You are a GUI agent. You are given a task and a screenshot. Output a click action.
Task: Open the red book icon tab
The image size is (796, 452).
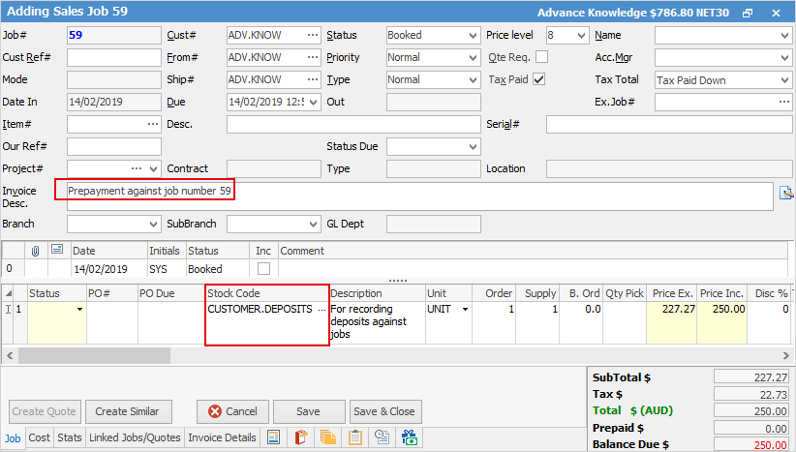300,437
